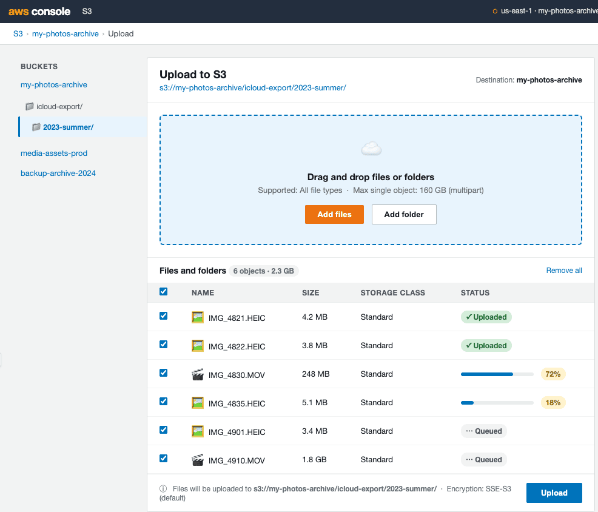Select S3 in the top navigation bar
Viewport: 598px width, 512px height.
(x=87, y=11)
